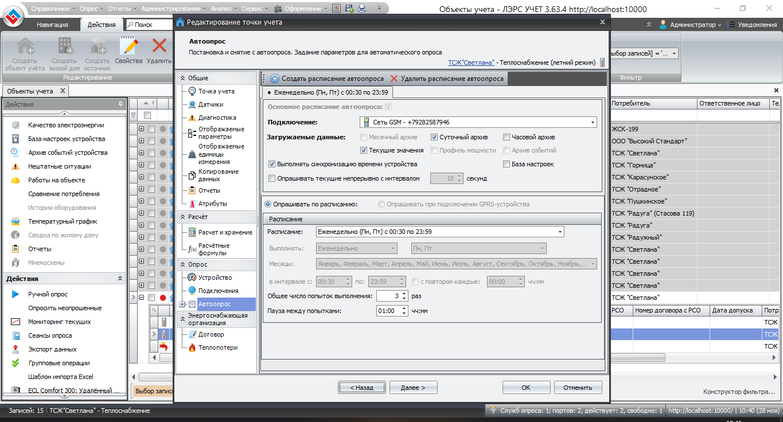Click Свойства pencil icon in ribbon

(x=128, y=47)
